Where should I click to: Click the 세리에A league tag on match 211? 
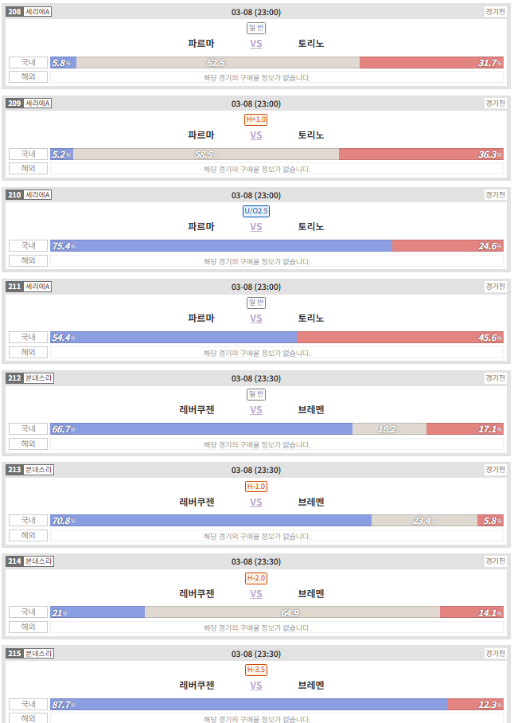37,287
